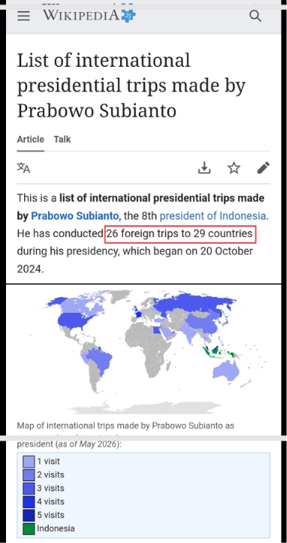Viewport: 287px width, 543px height.
Task: Switch to the Article tab
Action: pyautogui.click(x=31, y=139)
